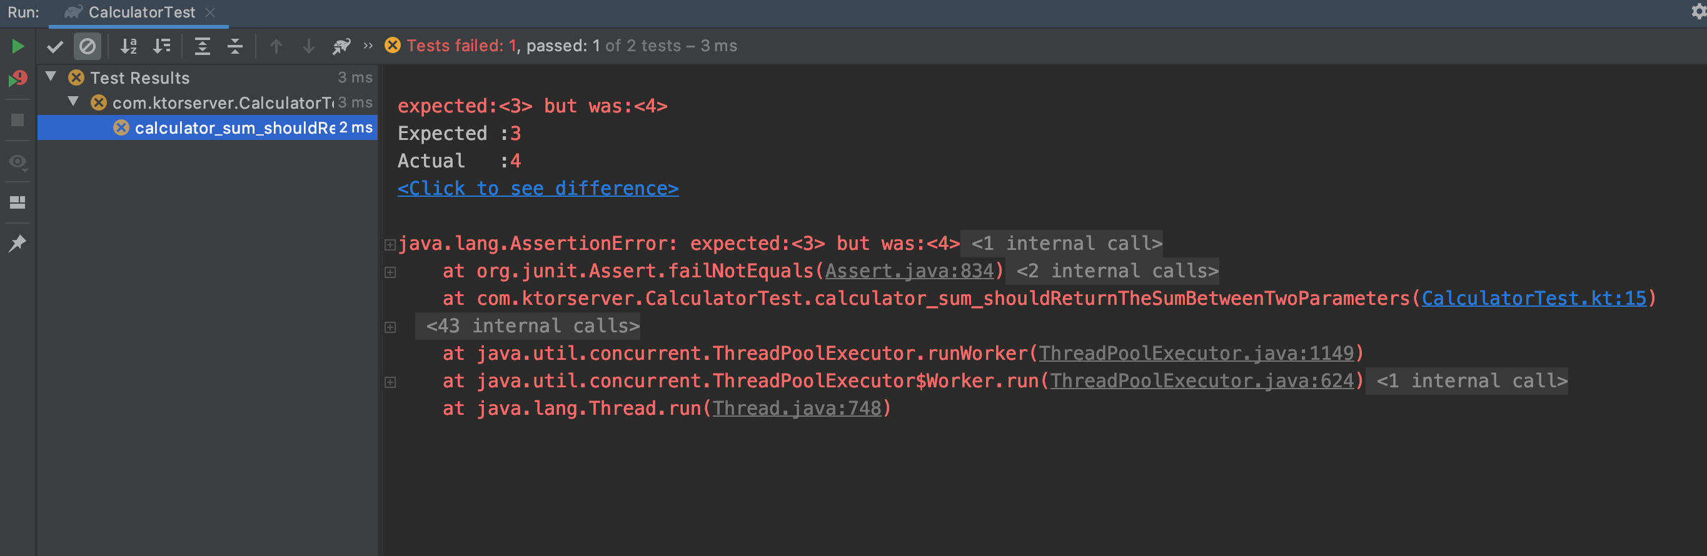
Task: Toggle the eye auto-test icon
Action: pyautogui.click(x=18, y=162)
